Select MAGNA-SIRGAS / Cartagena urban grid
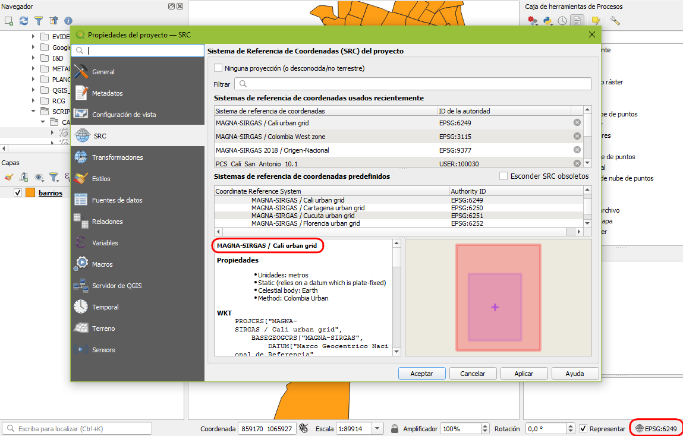This screenshot has width=683, height=436. point(398,208)
